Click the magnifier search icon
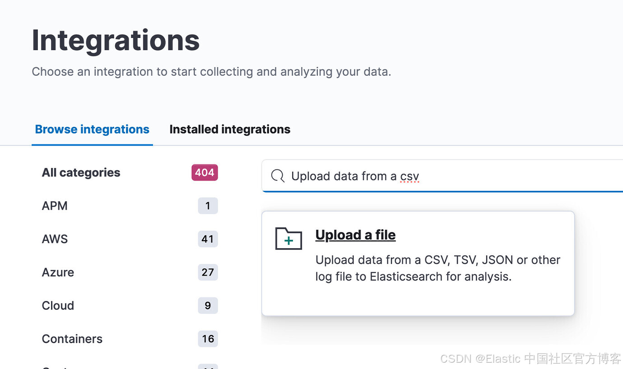Screen dimensions: 623x369 point(278,176)
